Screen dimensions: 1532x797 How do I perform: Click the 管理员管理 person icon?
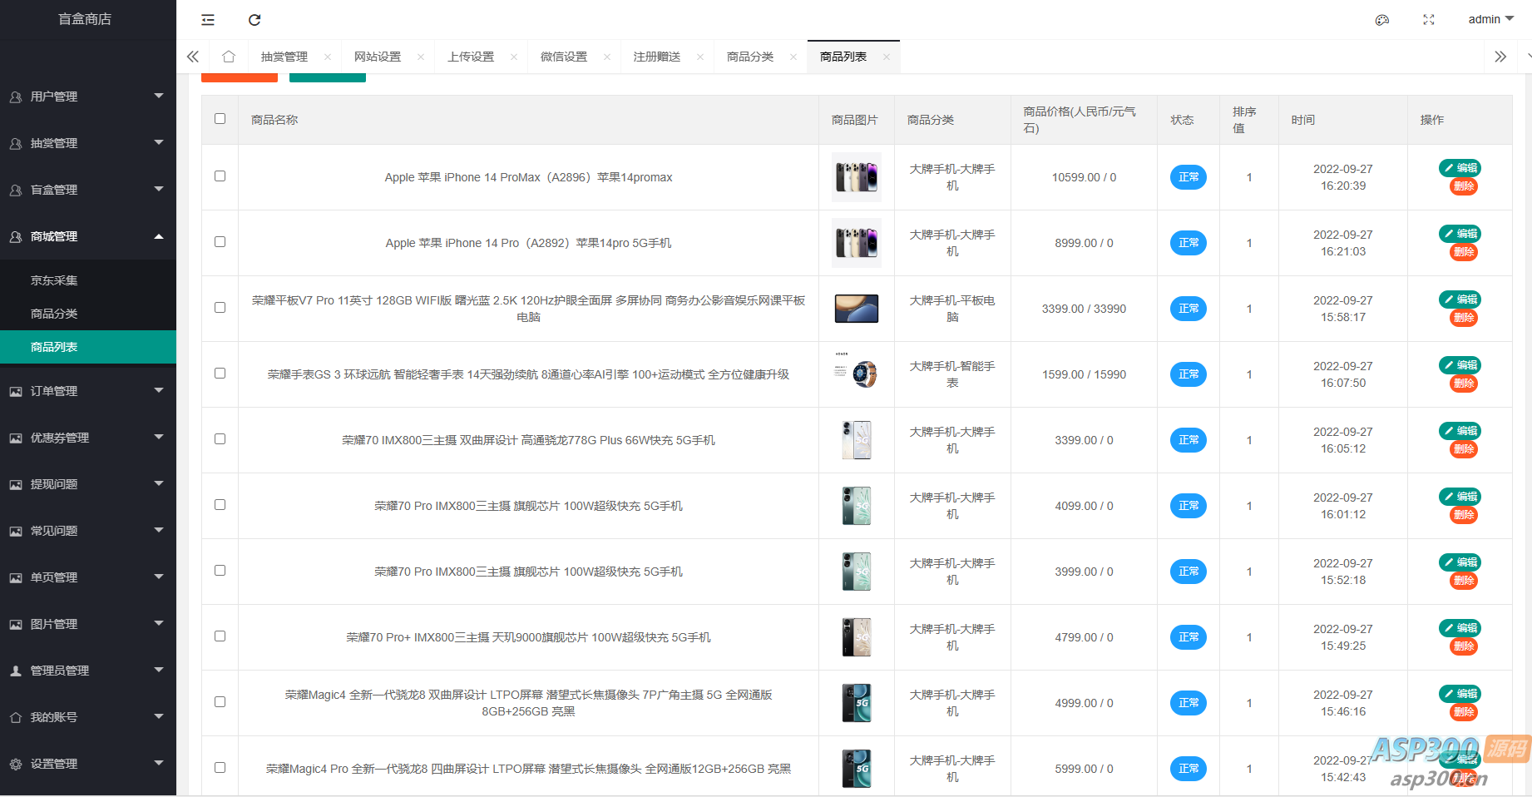point(16,671)
